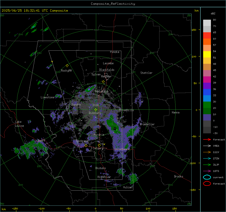
Task: Select the purple swatch in the dBZ legend
Action: pyautogui.click(x=207, y=86)
